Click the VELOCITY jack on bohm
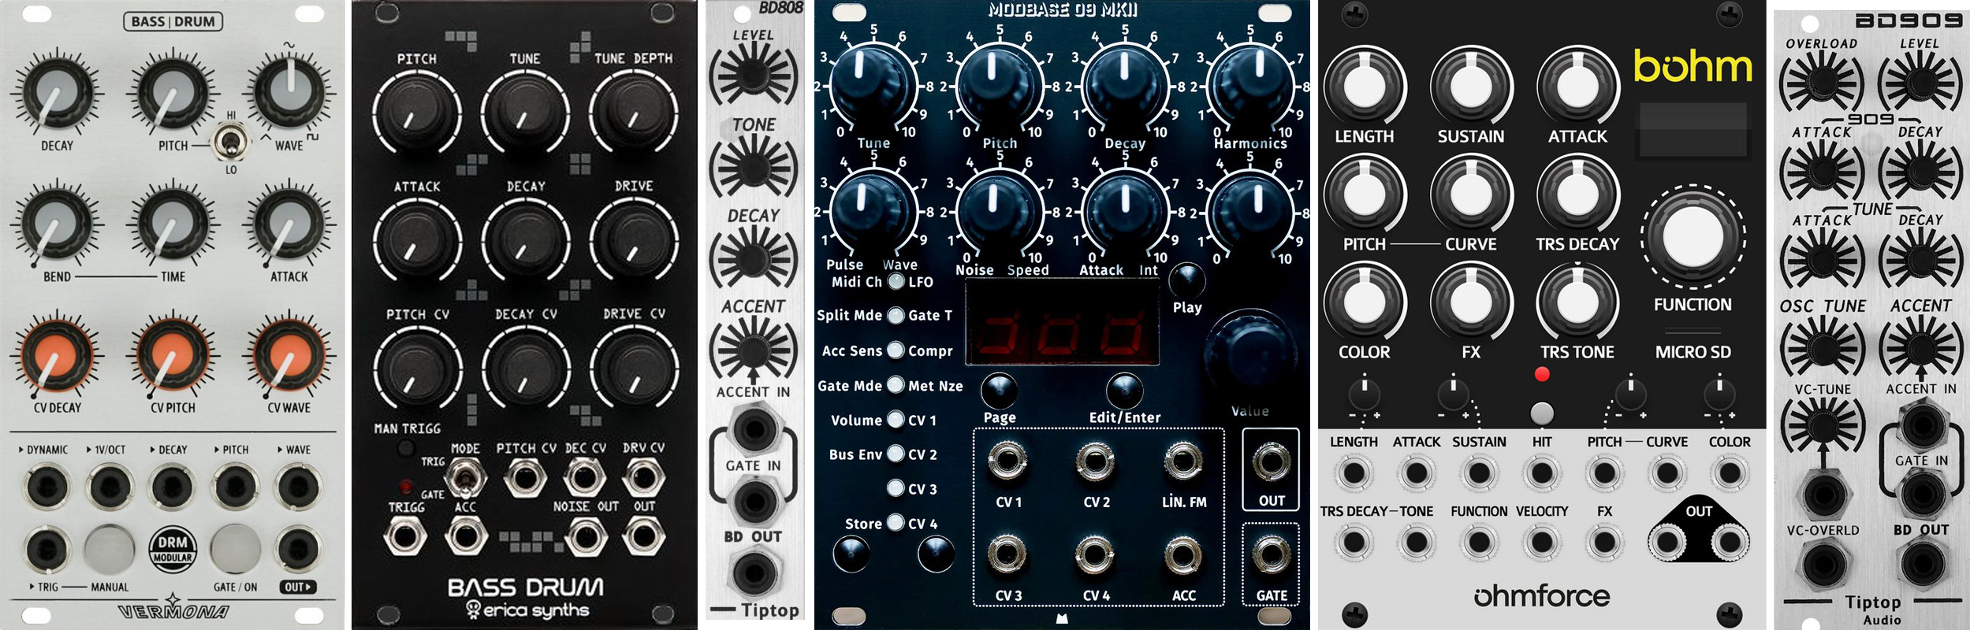 point(1541,542)
